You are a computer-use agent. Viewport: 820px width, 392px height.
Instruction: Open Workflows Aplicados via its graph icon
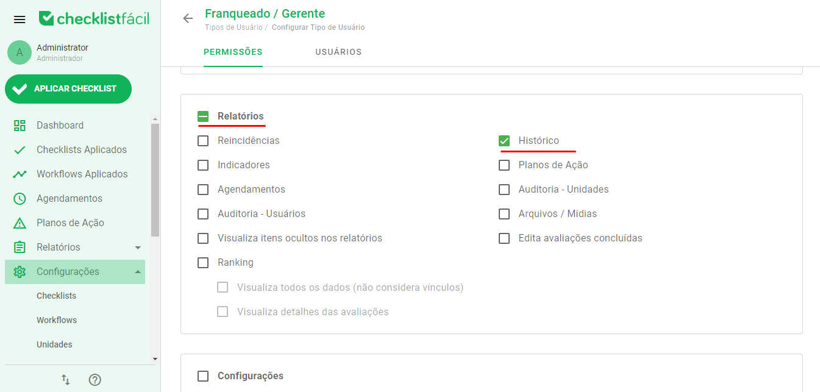point(19,174)
